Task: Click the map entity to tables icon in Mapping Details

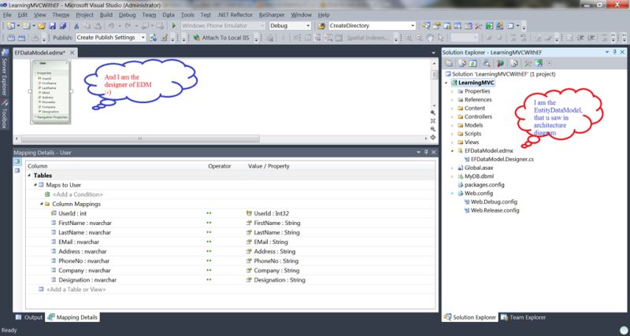Action: [17, 161]
